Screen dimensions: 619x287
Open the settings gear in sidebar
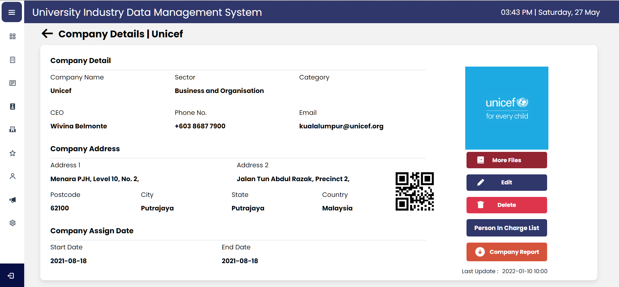13,223
